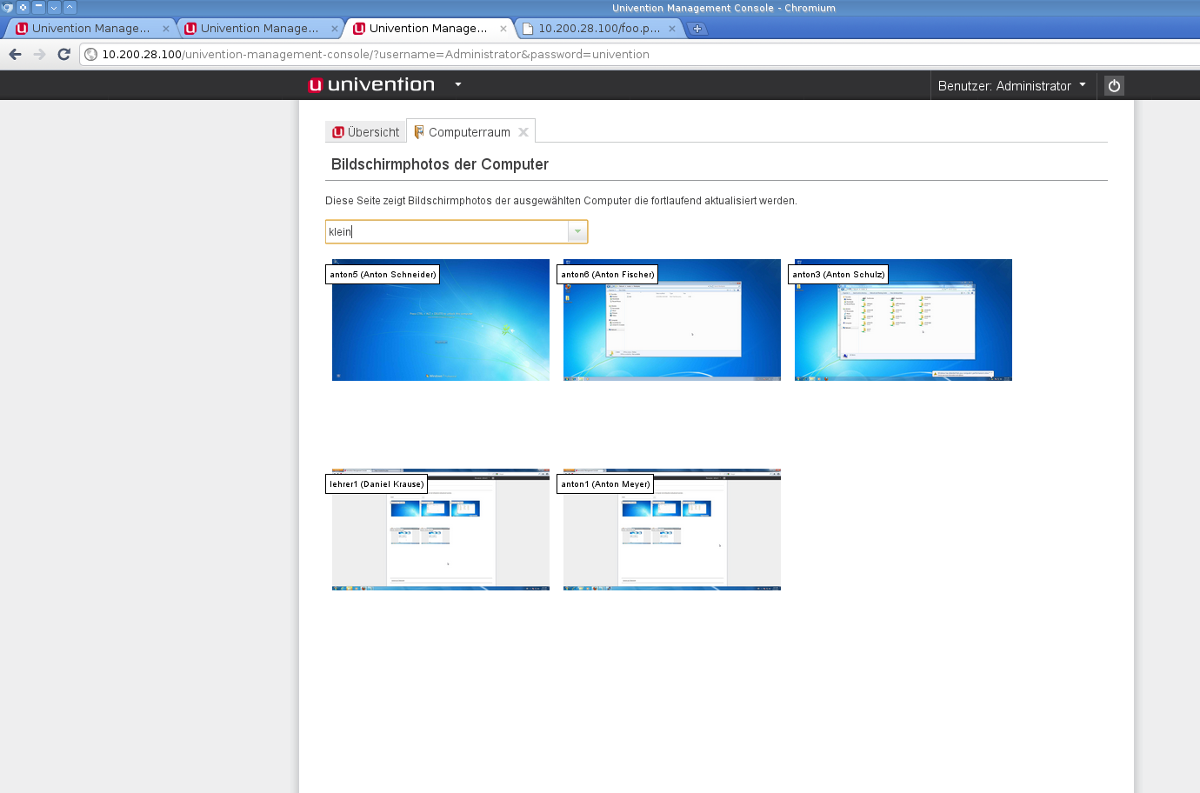Open the anton5 (Anton Schneider) screenshot
Screen dimensions: 1200x793
tap(441, 320)
